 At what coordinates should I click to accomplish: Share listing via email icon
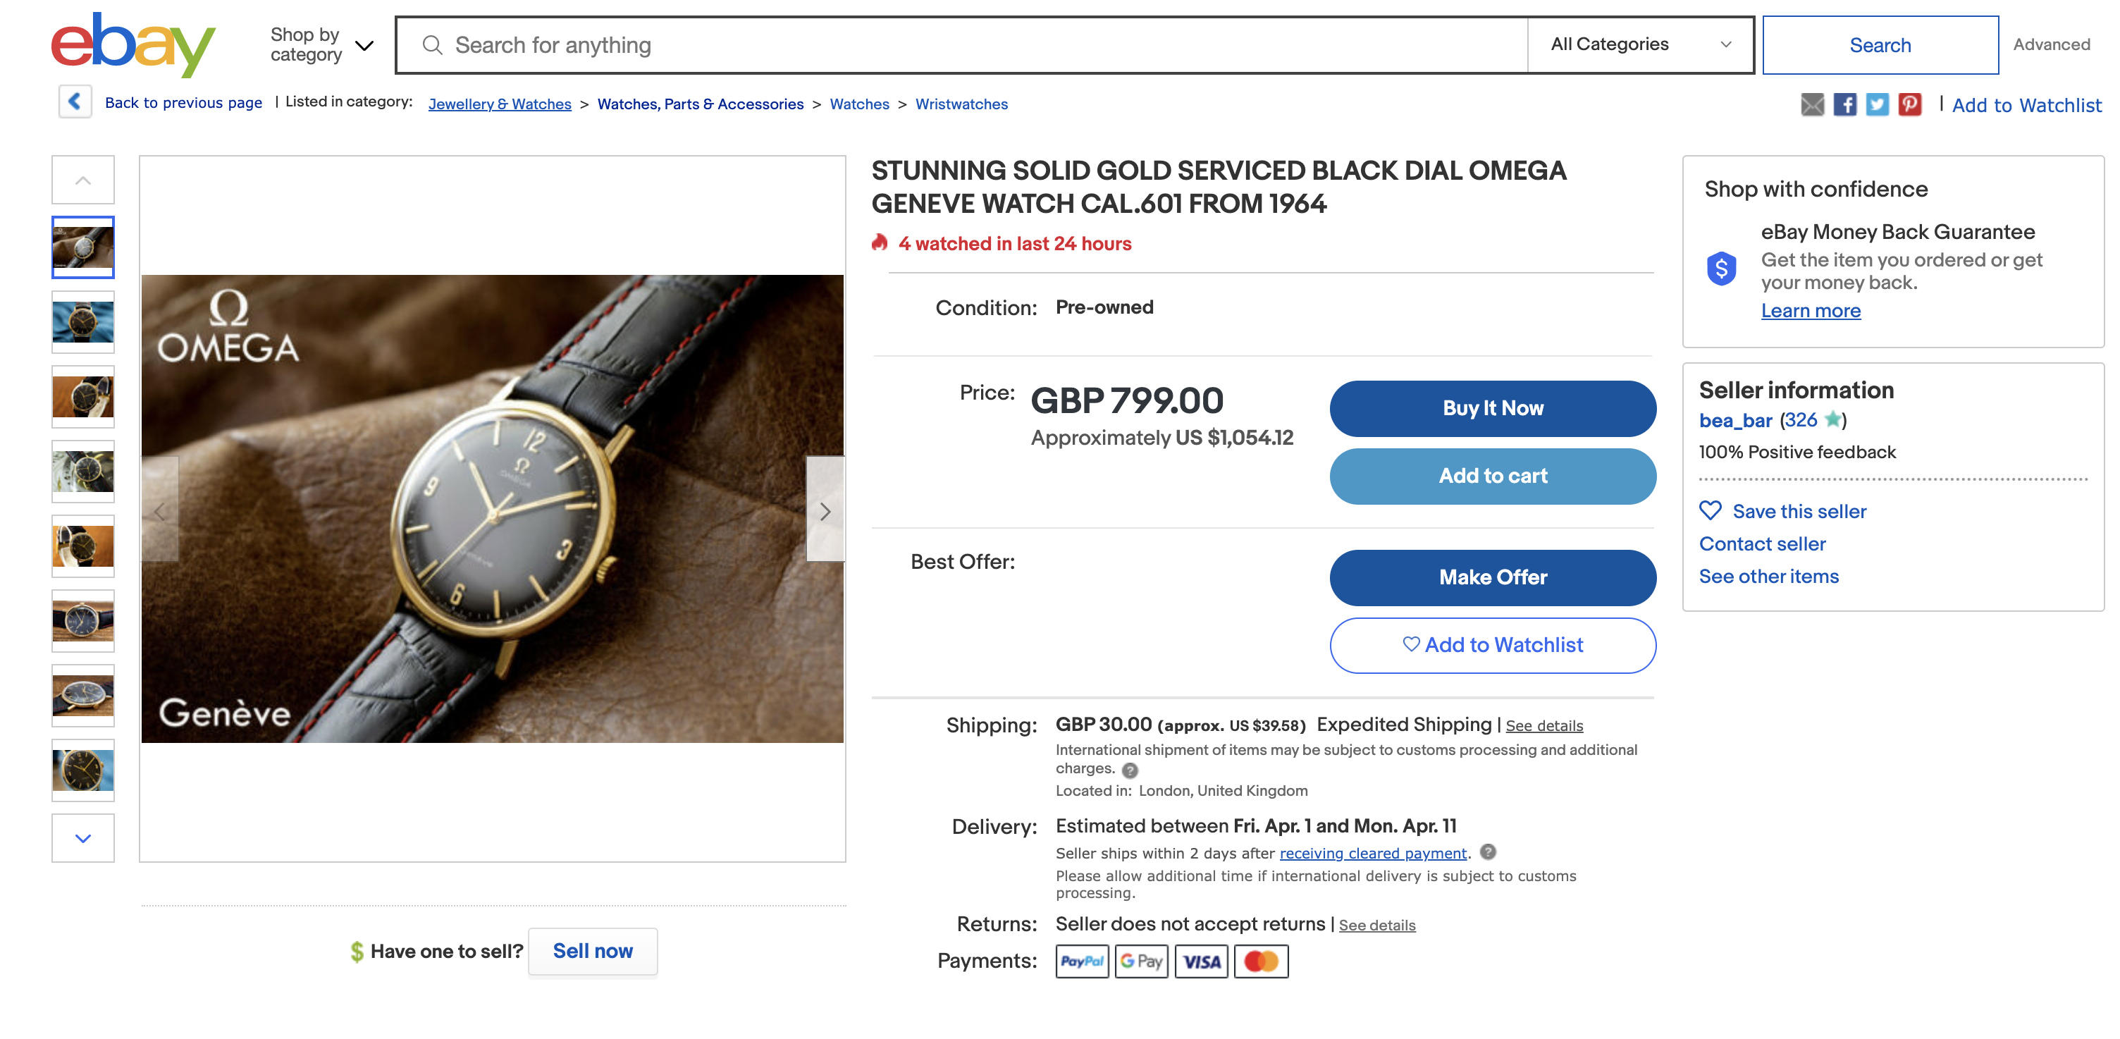[1811, 104]
